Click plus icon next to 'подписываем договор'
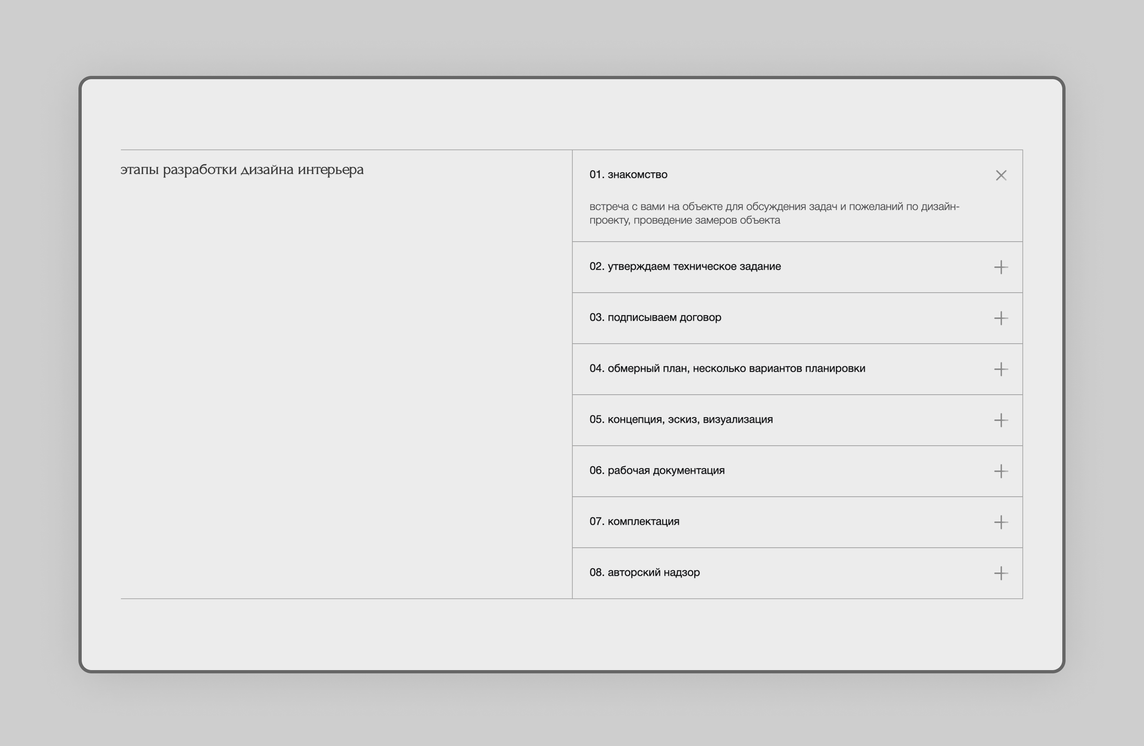Image resolution: width=1144 pixels, height=746 pixels. pyautogui.click(x=1001, y=318)
